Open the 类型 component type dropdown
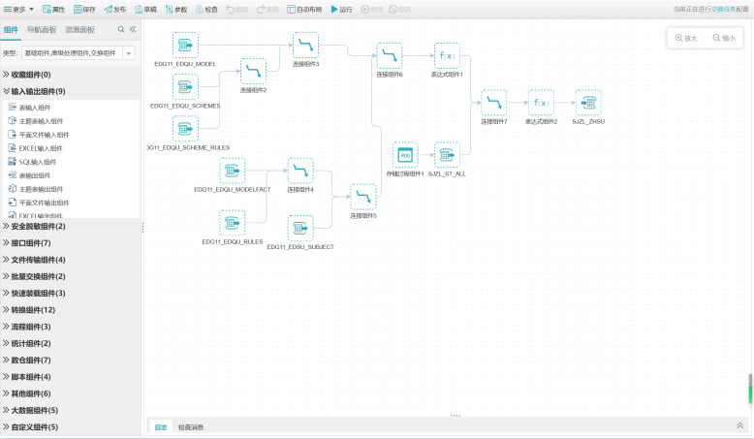754x439 pixels. 129,52
